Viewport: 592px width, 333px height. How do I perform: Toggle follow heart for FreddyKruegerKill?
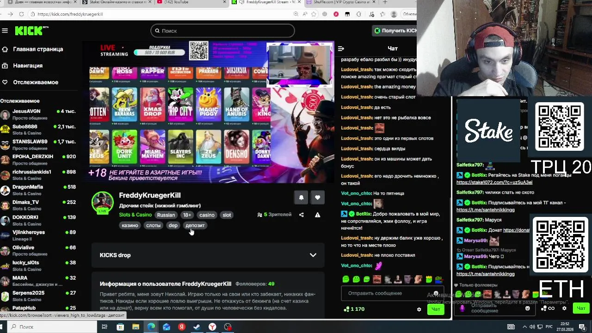[x=317, y=197]
